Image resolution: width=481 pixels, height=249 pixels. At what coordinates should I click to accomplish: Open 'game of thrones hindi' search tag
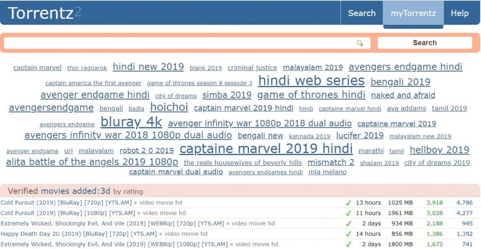click(x=311, y=95)
